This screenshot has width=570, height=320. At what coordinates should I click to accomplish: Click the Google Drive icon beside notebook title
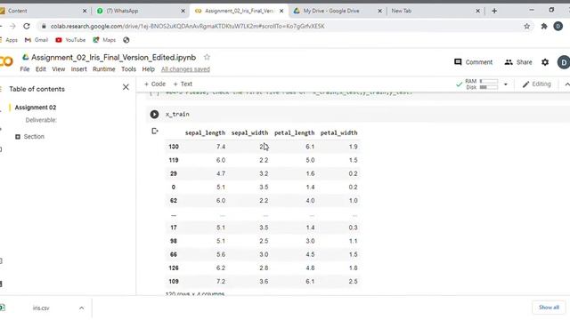coord(26,57)
